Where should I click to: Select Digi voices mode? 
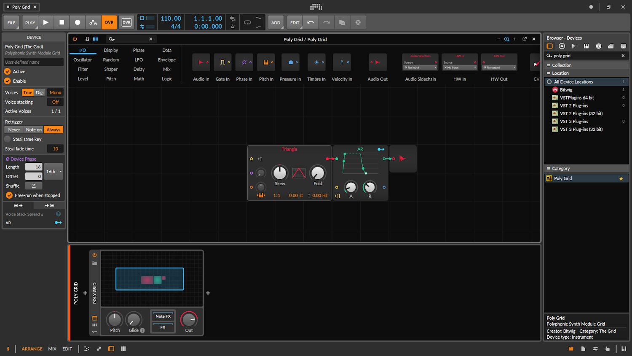click(x=40, y=92)
